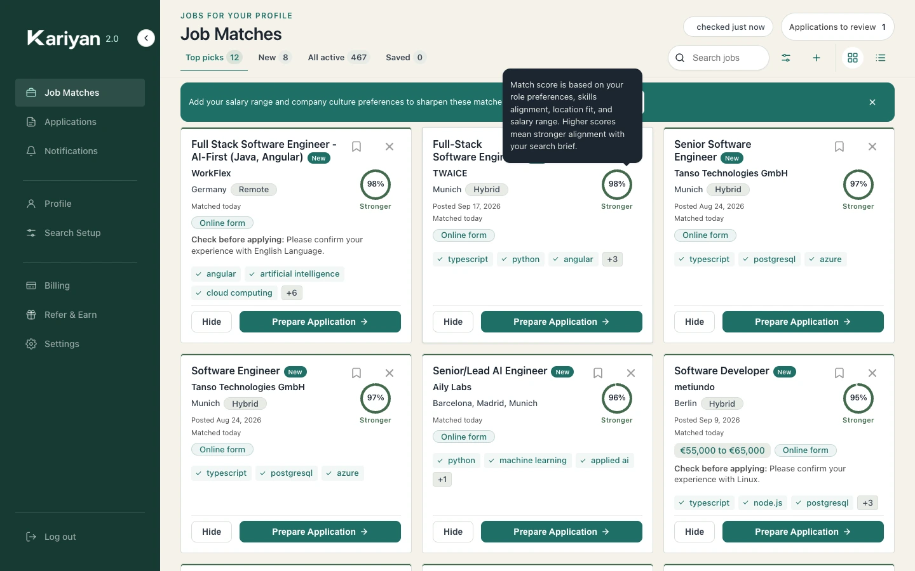The image size is (915, 571).
Task: Expand +1 skill on Aily Labs card
Action: (x=442, y=480)
